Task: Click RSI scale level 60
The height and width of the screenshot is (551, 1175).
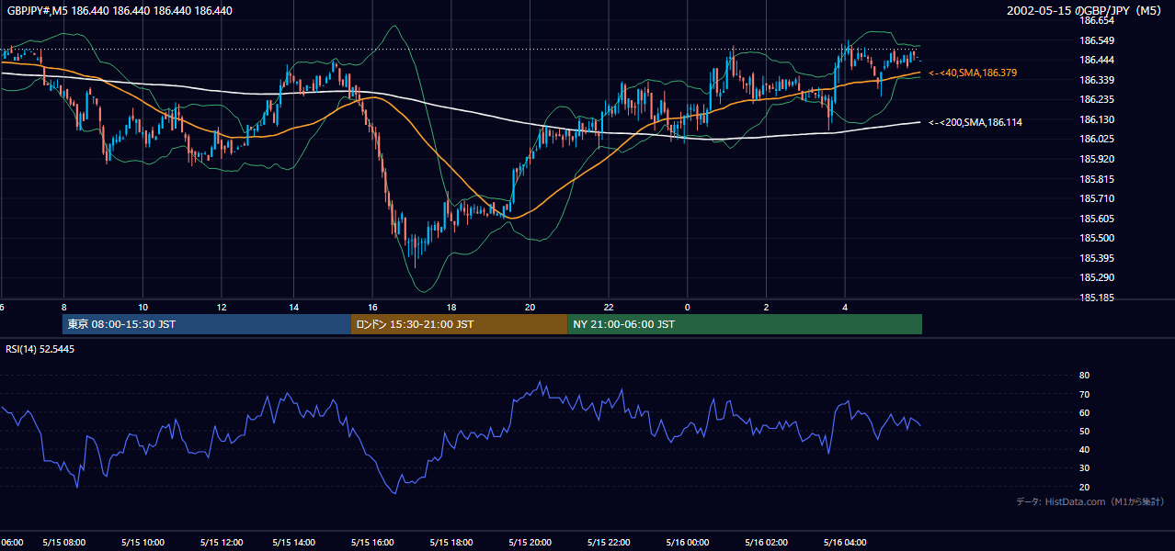Action: click(x=1084, y=412)
